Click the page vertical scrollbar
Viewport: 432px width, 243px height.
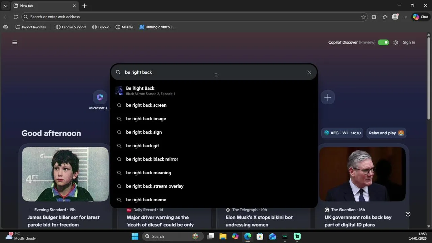click(429, 78)
